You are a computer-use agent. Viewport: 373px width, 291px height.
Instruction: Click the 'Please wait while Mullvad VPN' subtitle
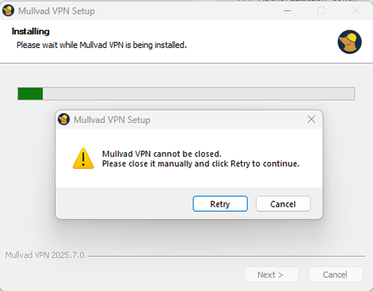coord(101,45)
